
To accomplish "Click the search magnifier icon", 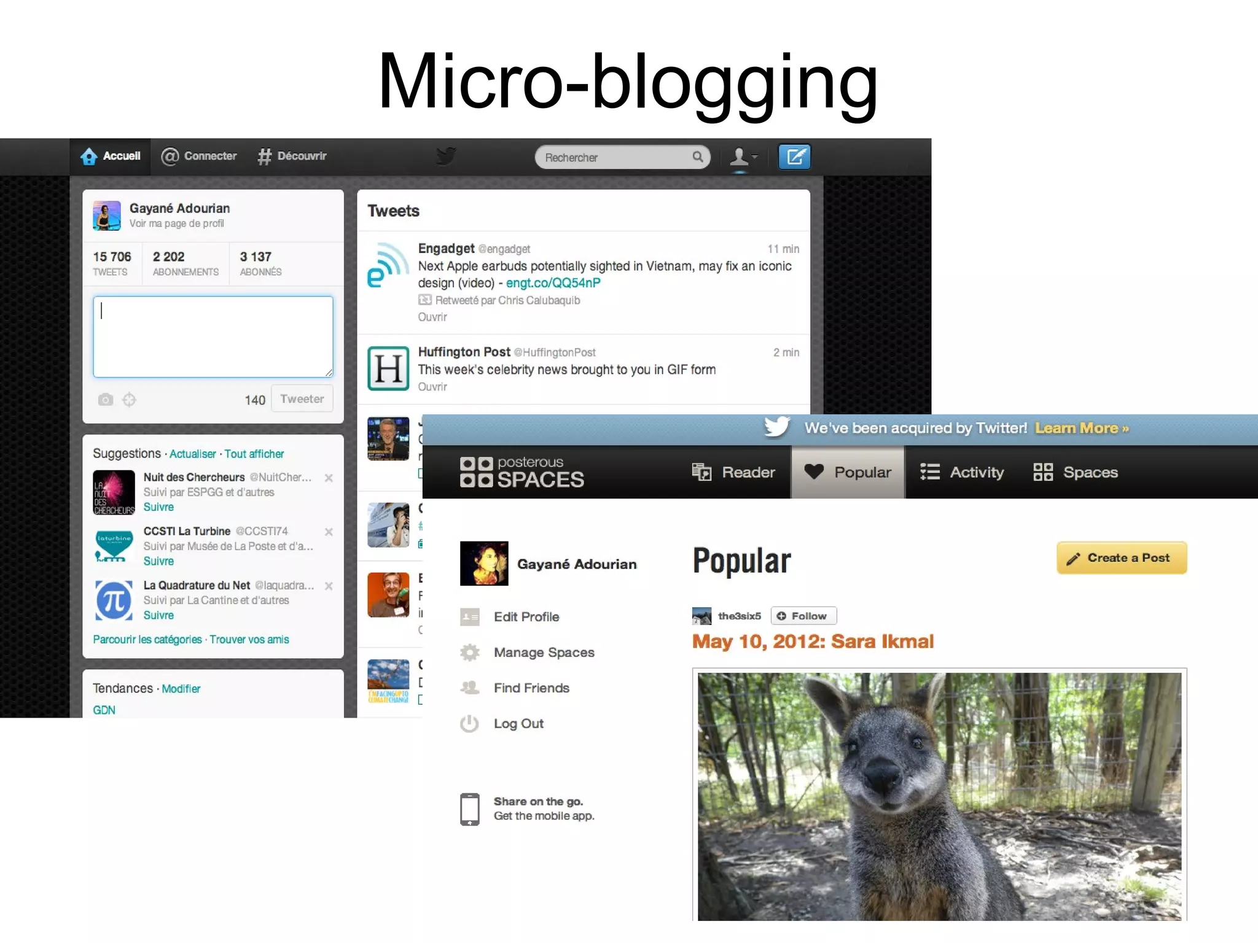I will pos(697,157).
